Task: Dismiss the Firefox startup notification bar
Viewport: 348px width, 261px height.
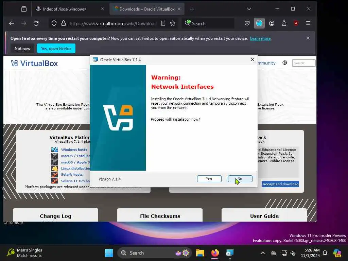Action: [x=308, y=38]
